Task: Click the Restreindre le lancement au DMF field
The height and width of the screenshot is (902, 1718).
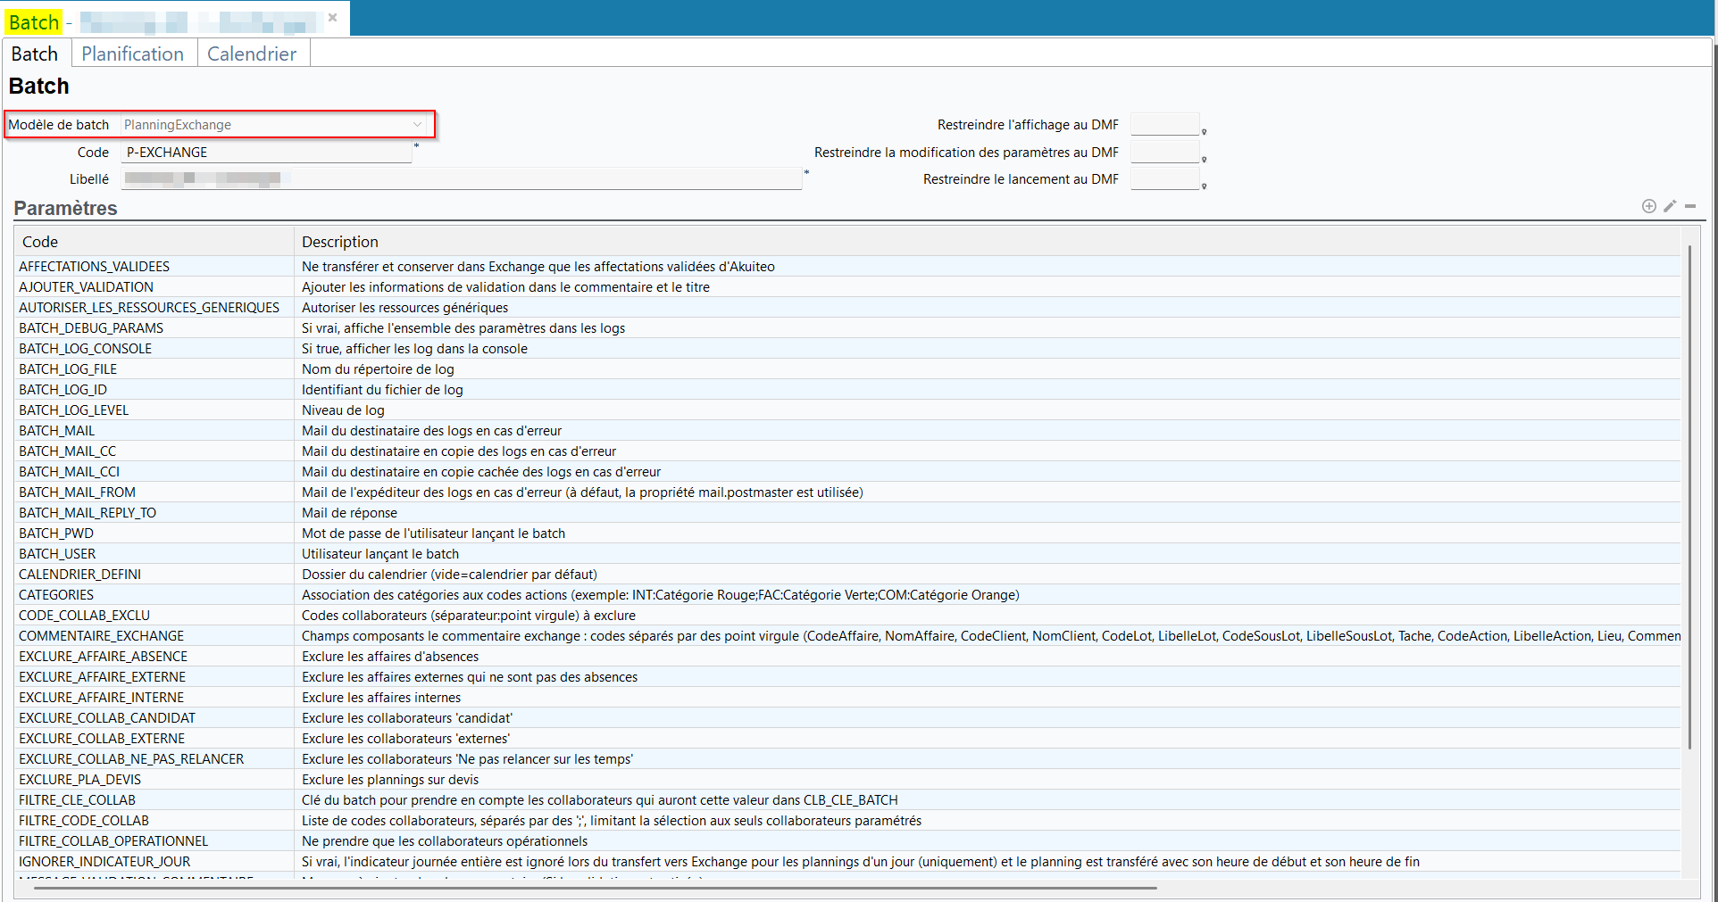Action: tap(1164, 179)
